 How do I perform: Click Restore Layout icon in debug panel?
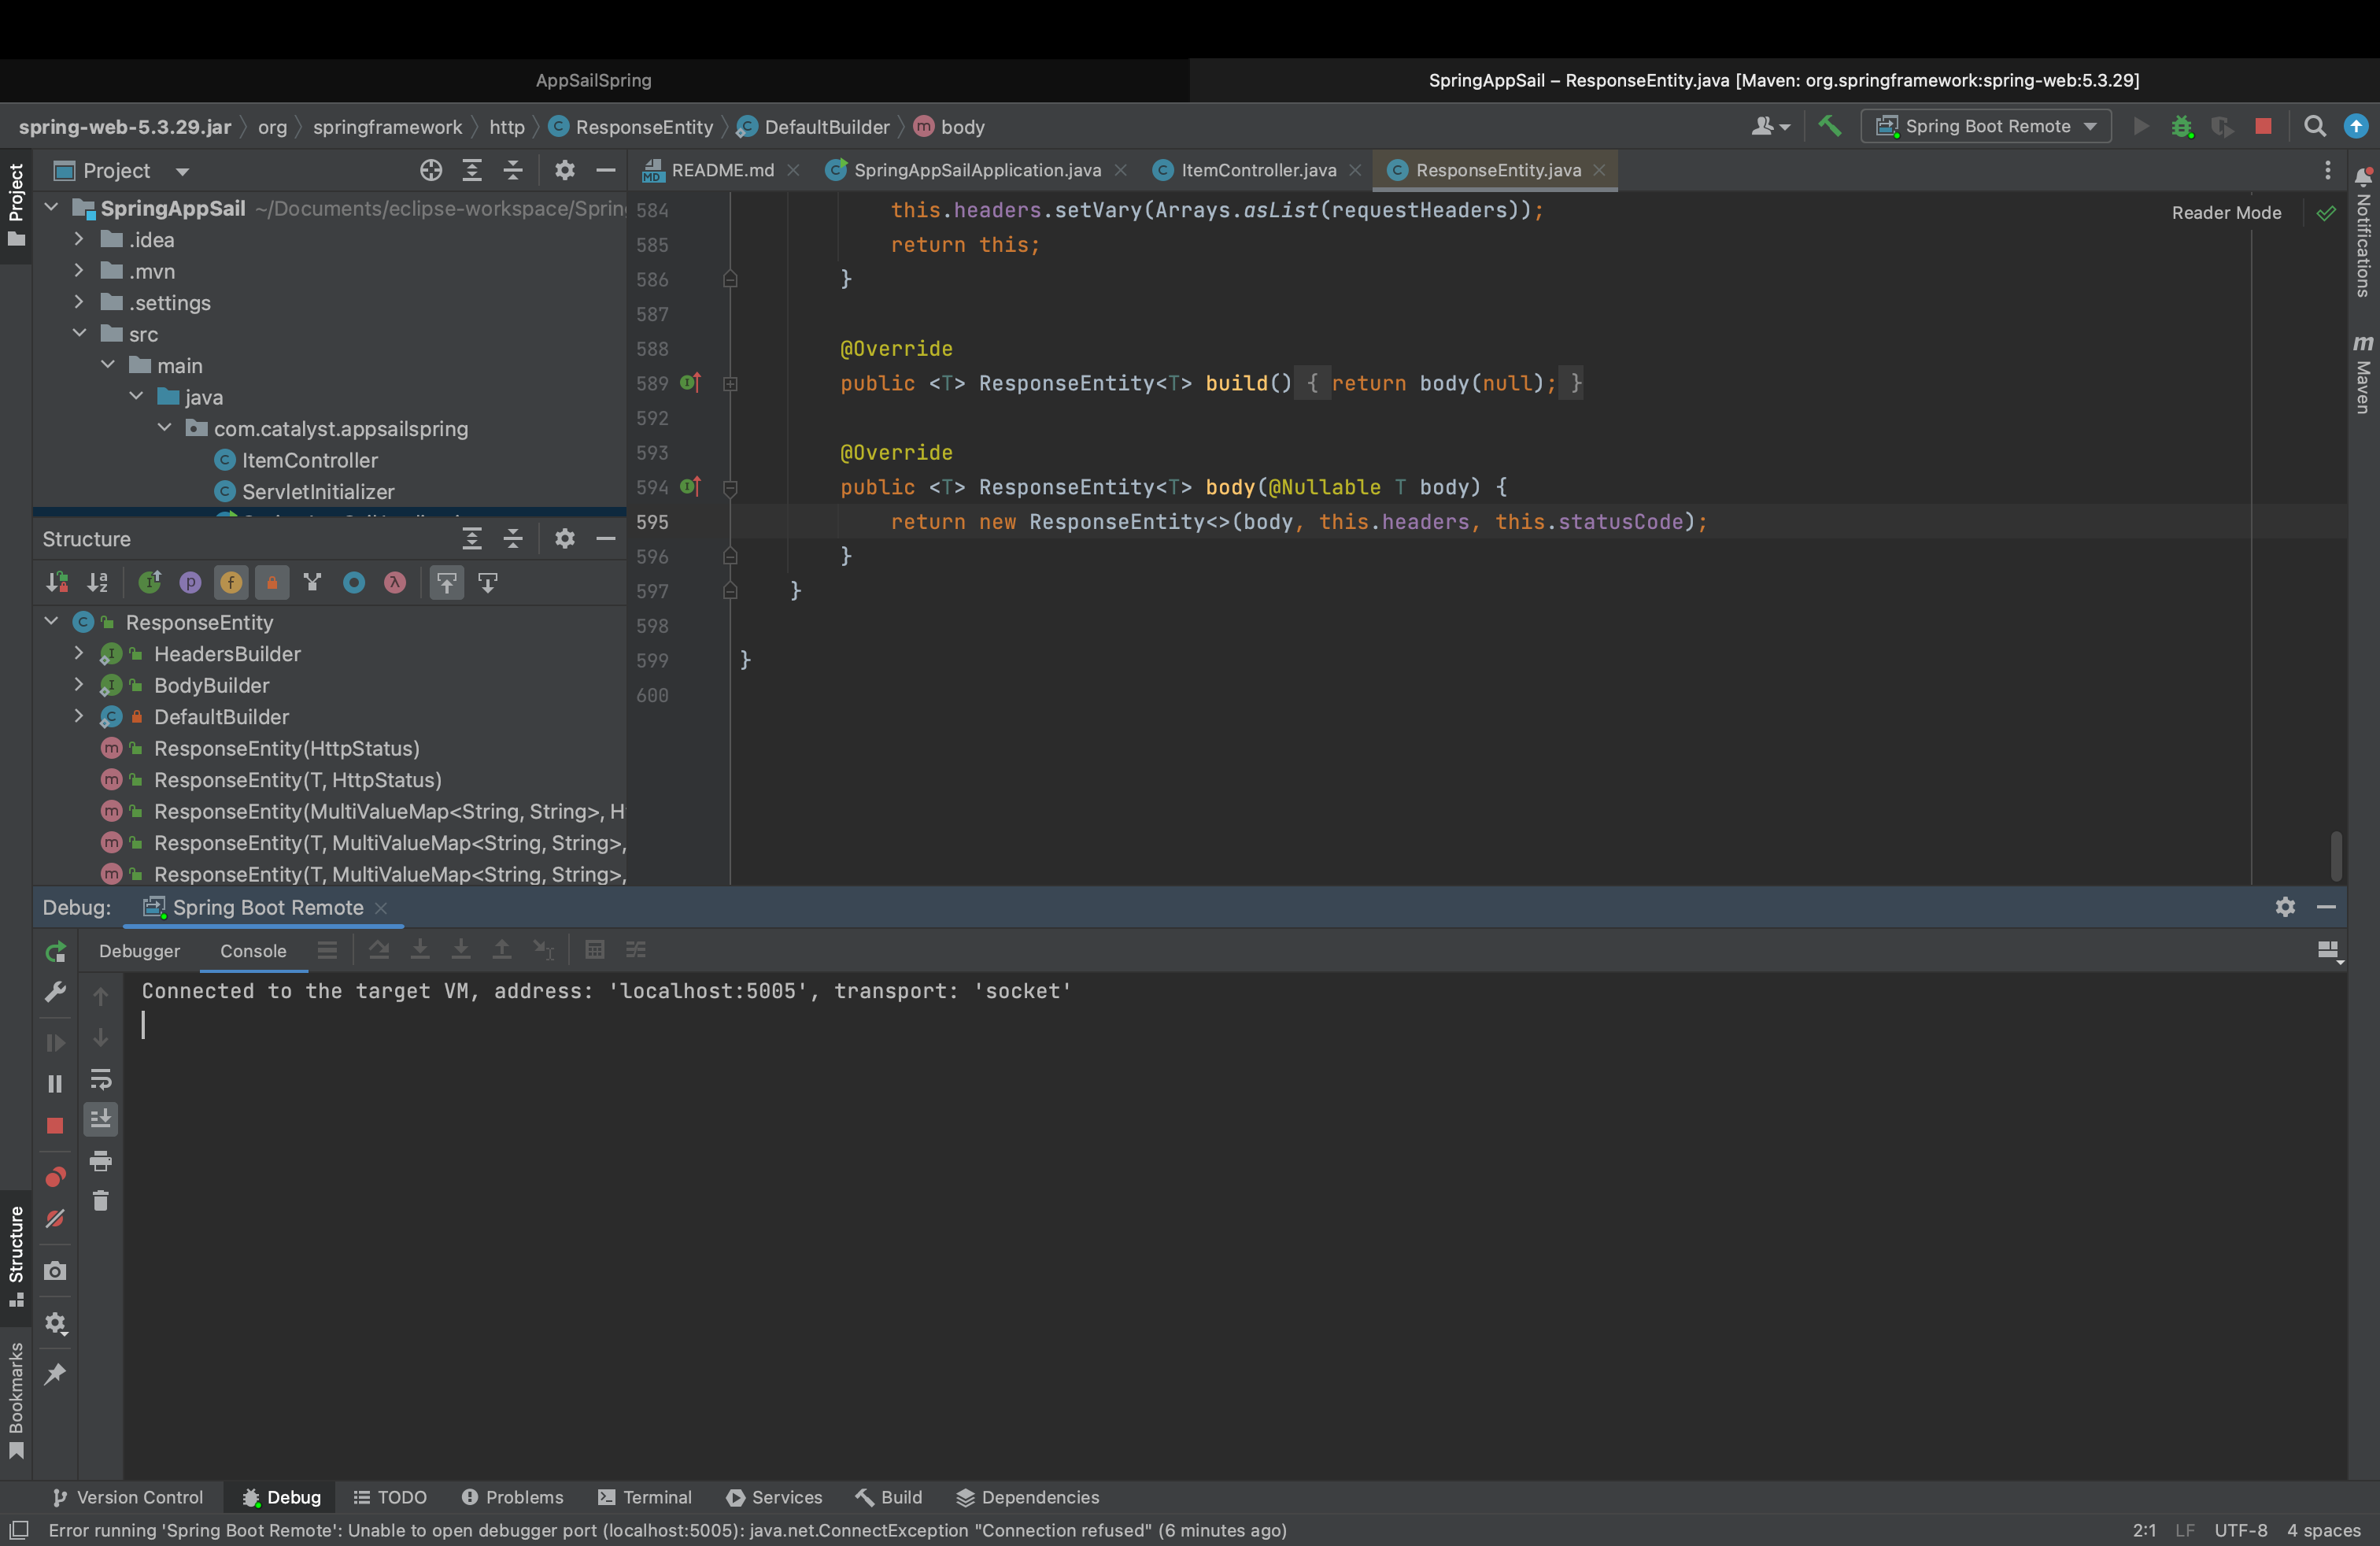coord(2329,950)
